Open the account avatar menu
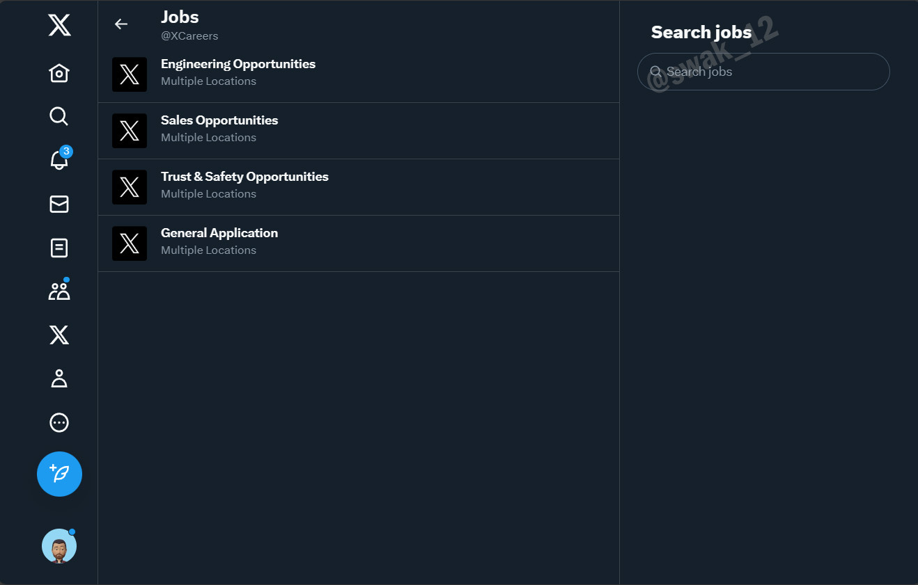This screenshot has height=585, width=918. [59, 546]
